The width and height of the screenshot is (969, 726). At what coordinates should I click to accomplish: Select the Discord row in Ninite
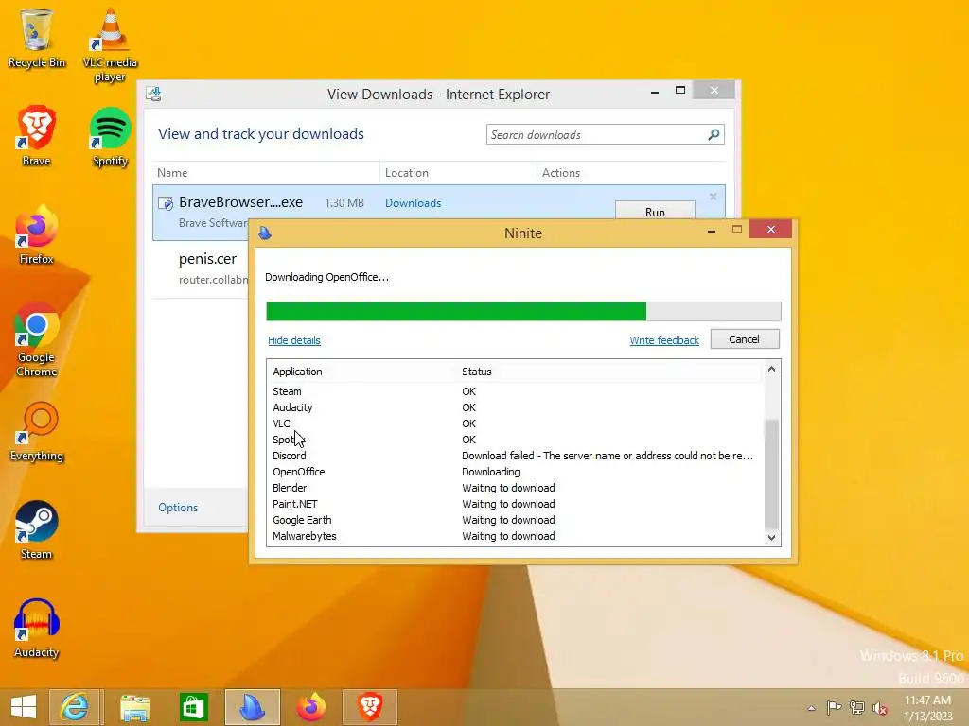[x=516, y=456]
